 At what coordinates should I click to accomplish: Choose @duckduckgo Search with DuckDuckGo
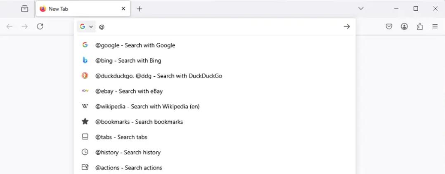coord(159,76)
